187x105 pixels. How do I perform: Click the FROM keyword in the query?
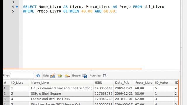[137, 7]
